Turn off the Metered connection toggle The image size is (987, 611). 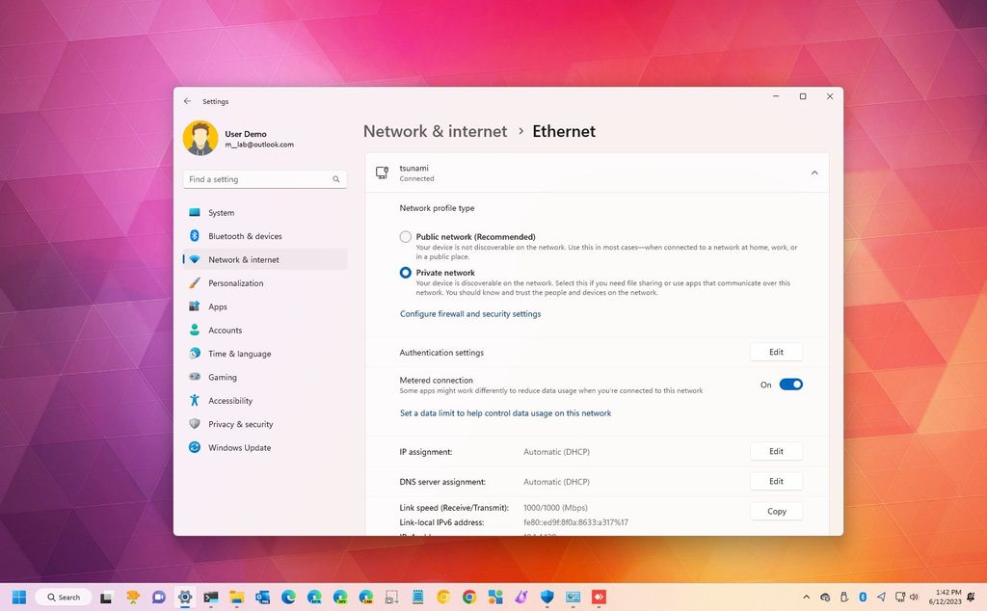pyautogui.click(x=790, y=384)
